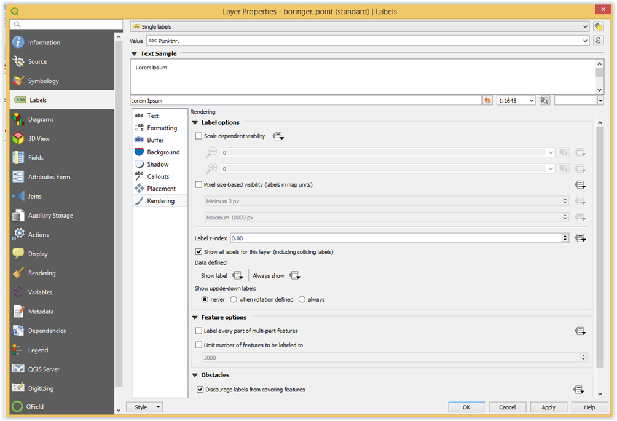Image resolution: width=617 pixels, height=421 pixels.
Task: Open the Legend section in sidebar
Action: (62, 350)
